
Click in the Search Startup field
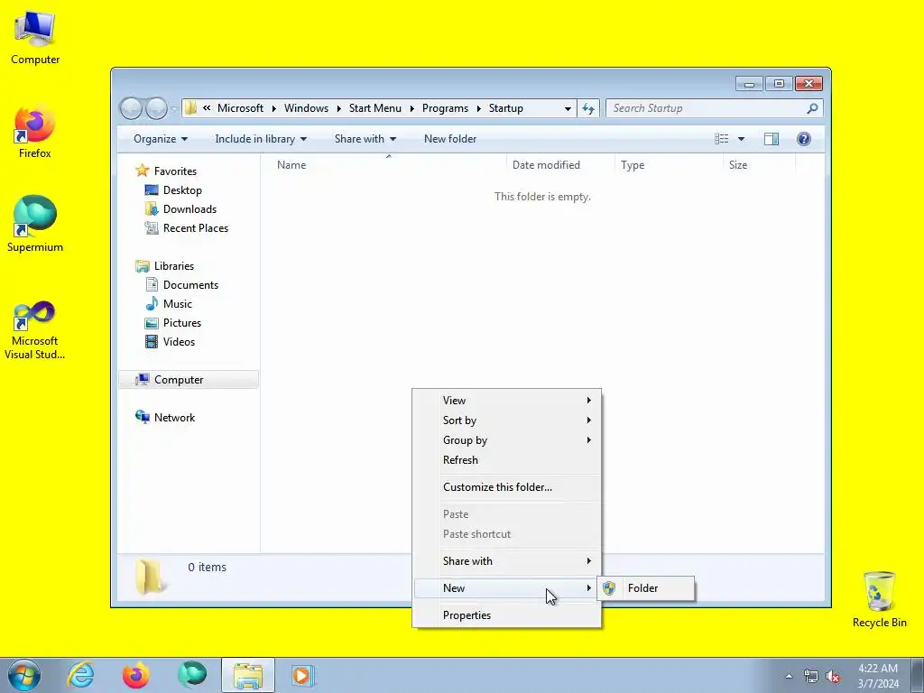pos(706,108)
